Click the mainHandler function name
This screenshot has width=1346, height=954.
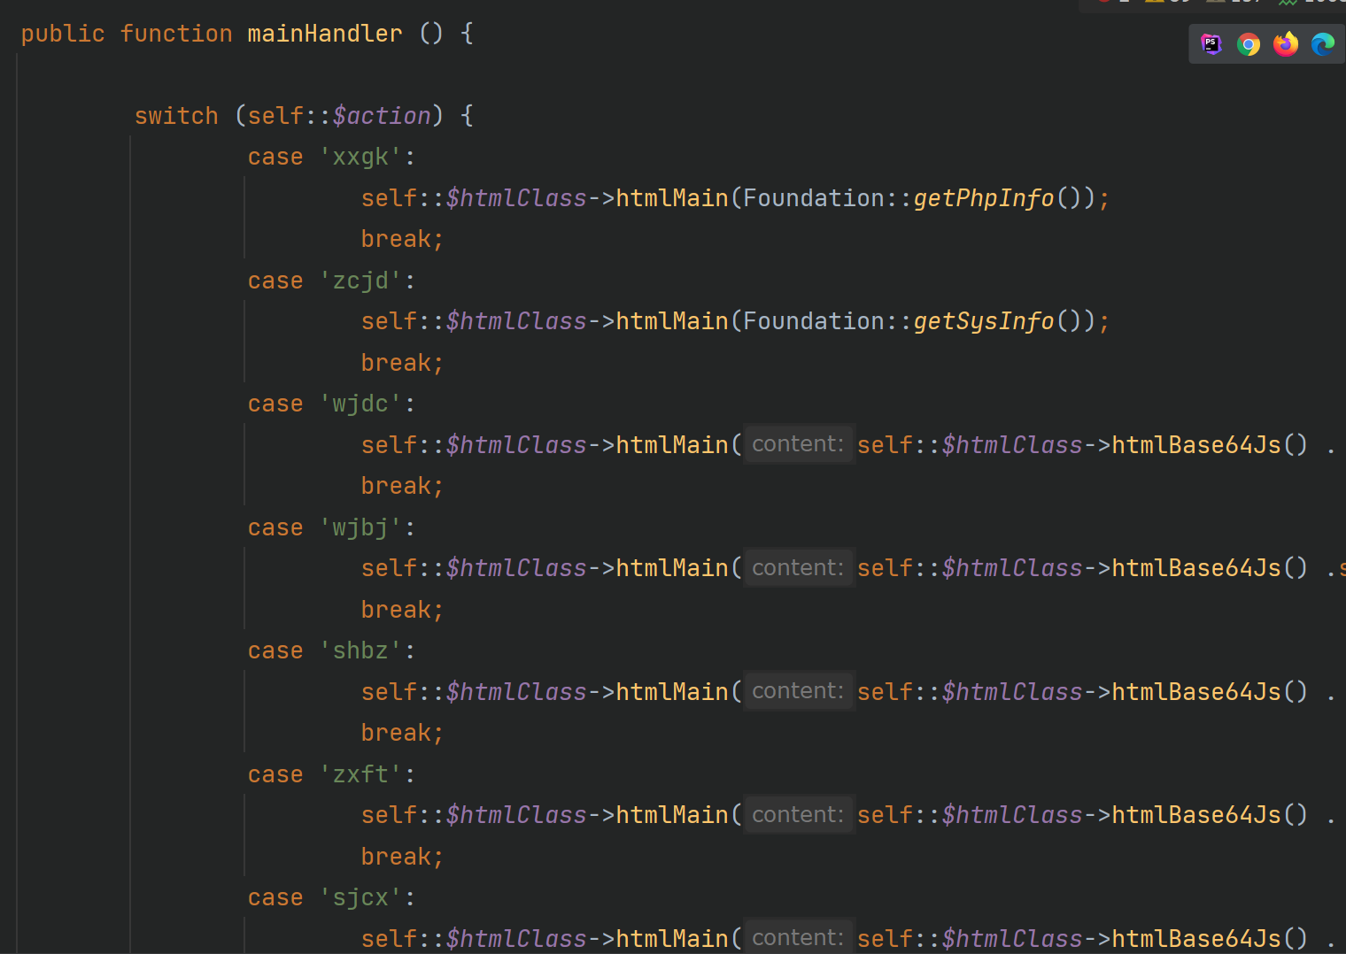tap(324, 34)
